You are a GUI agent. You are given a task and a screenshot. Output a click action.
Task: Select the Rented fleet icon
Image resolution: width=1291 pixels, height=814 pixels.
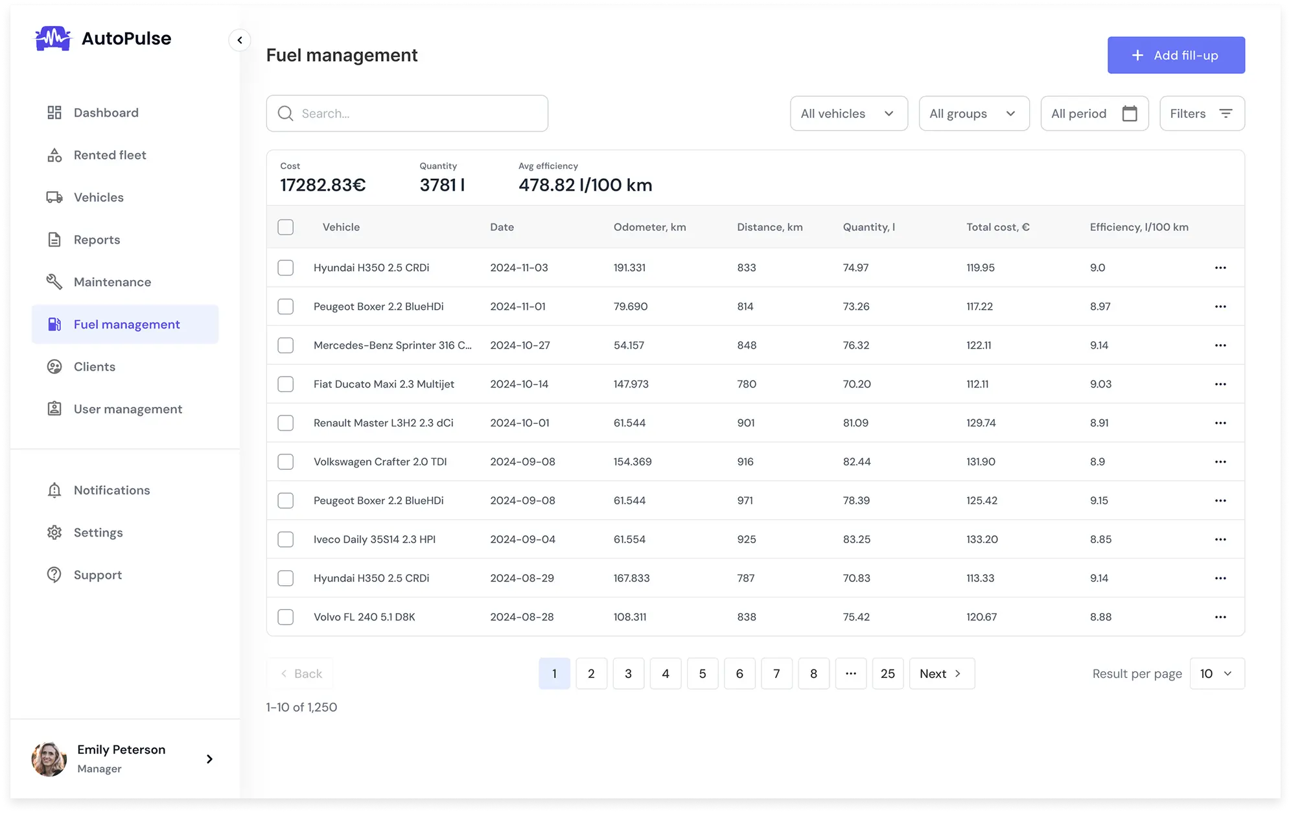click(x=54, y=155)
